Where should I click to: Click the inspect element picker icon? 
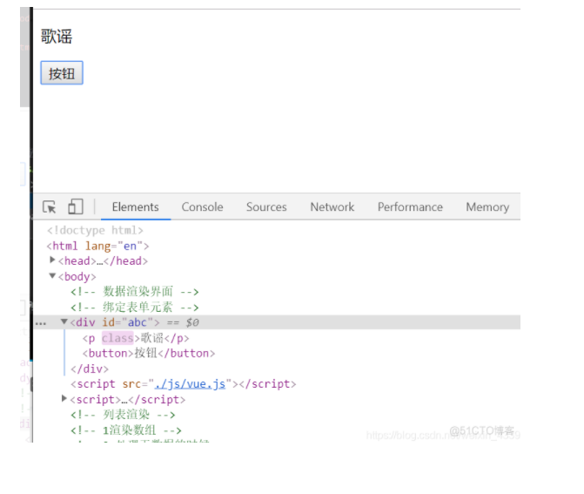(x=49, y=206)
